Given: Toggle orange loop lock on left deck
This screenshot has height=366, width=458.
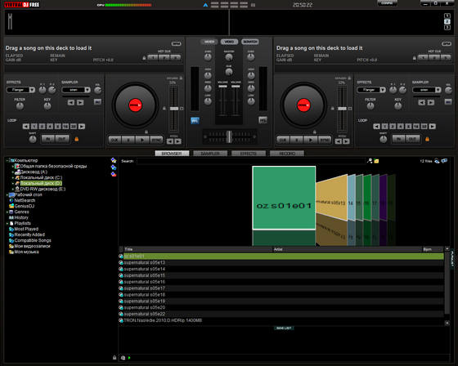Looking at the screenshot, I should [x=77, y=139].
